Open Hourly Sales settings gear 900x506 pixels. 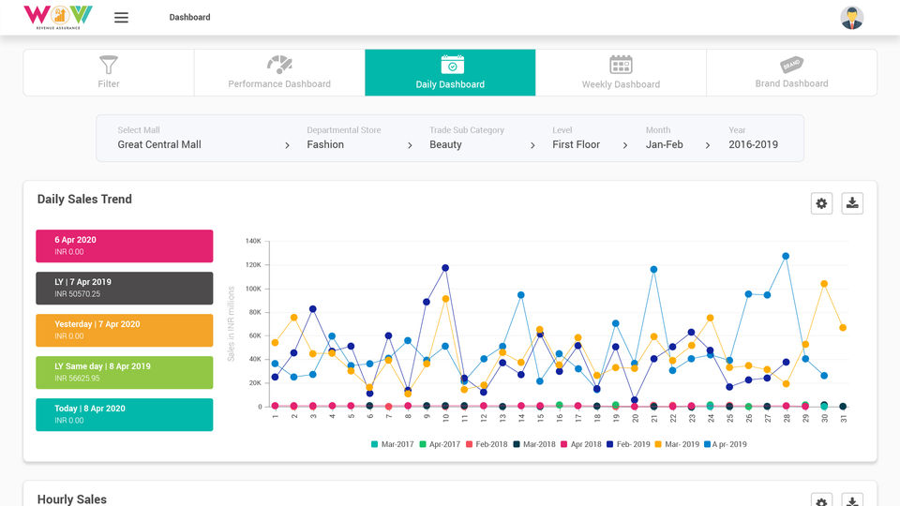point(821,500)
